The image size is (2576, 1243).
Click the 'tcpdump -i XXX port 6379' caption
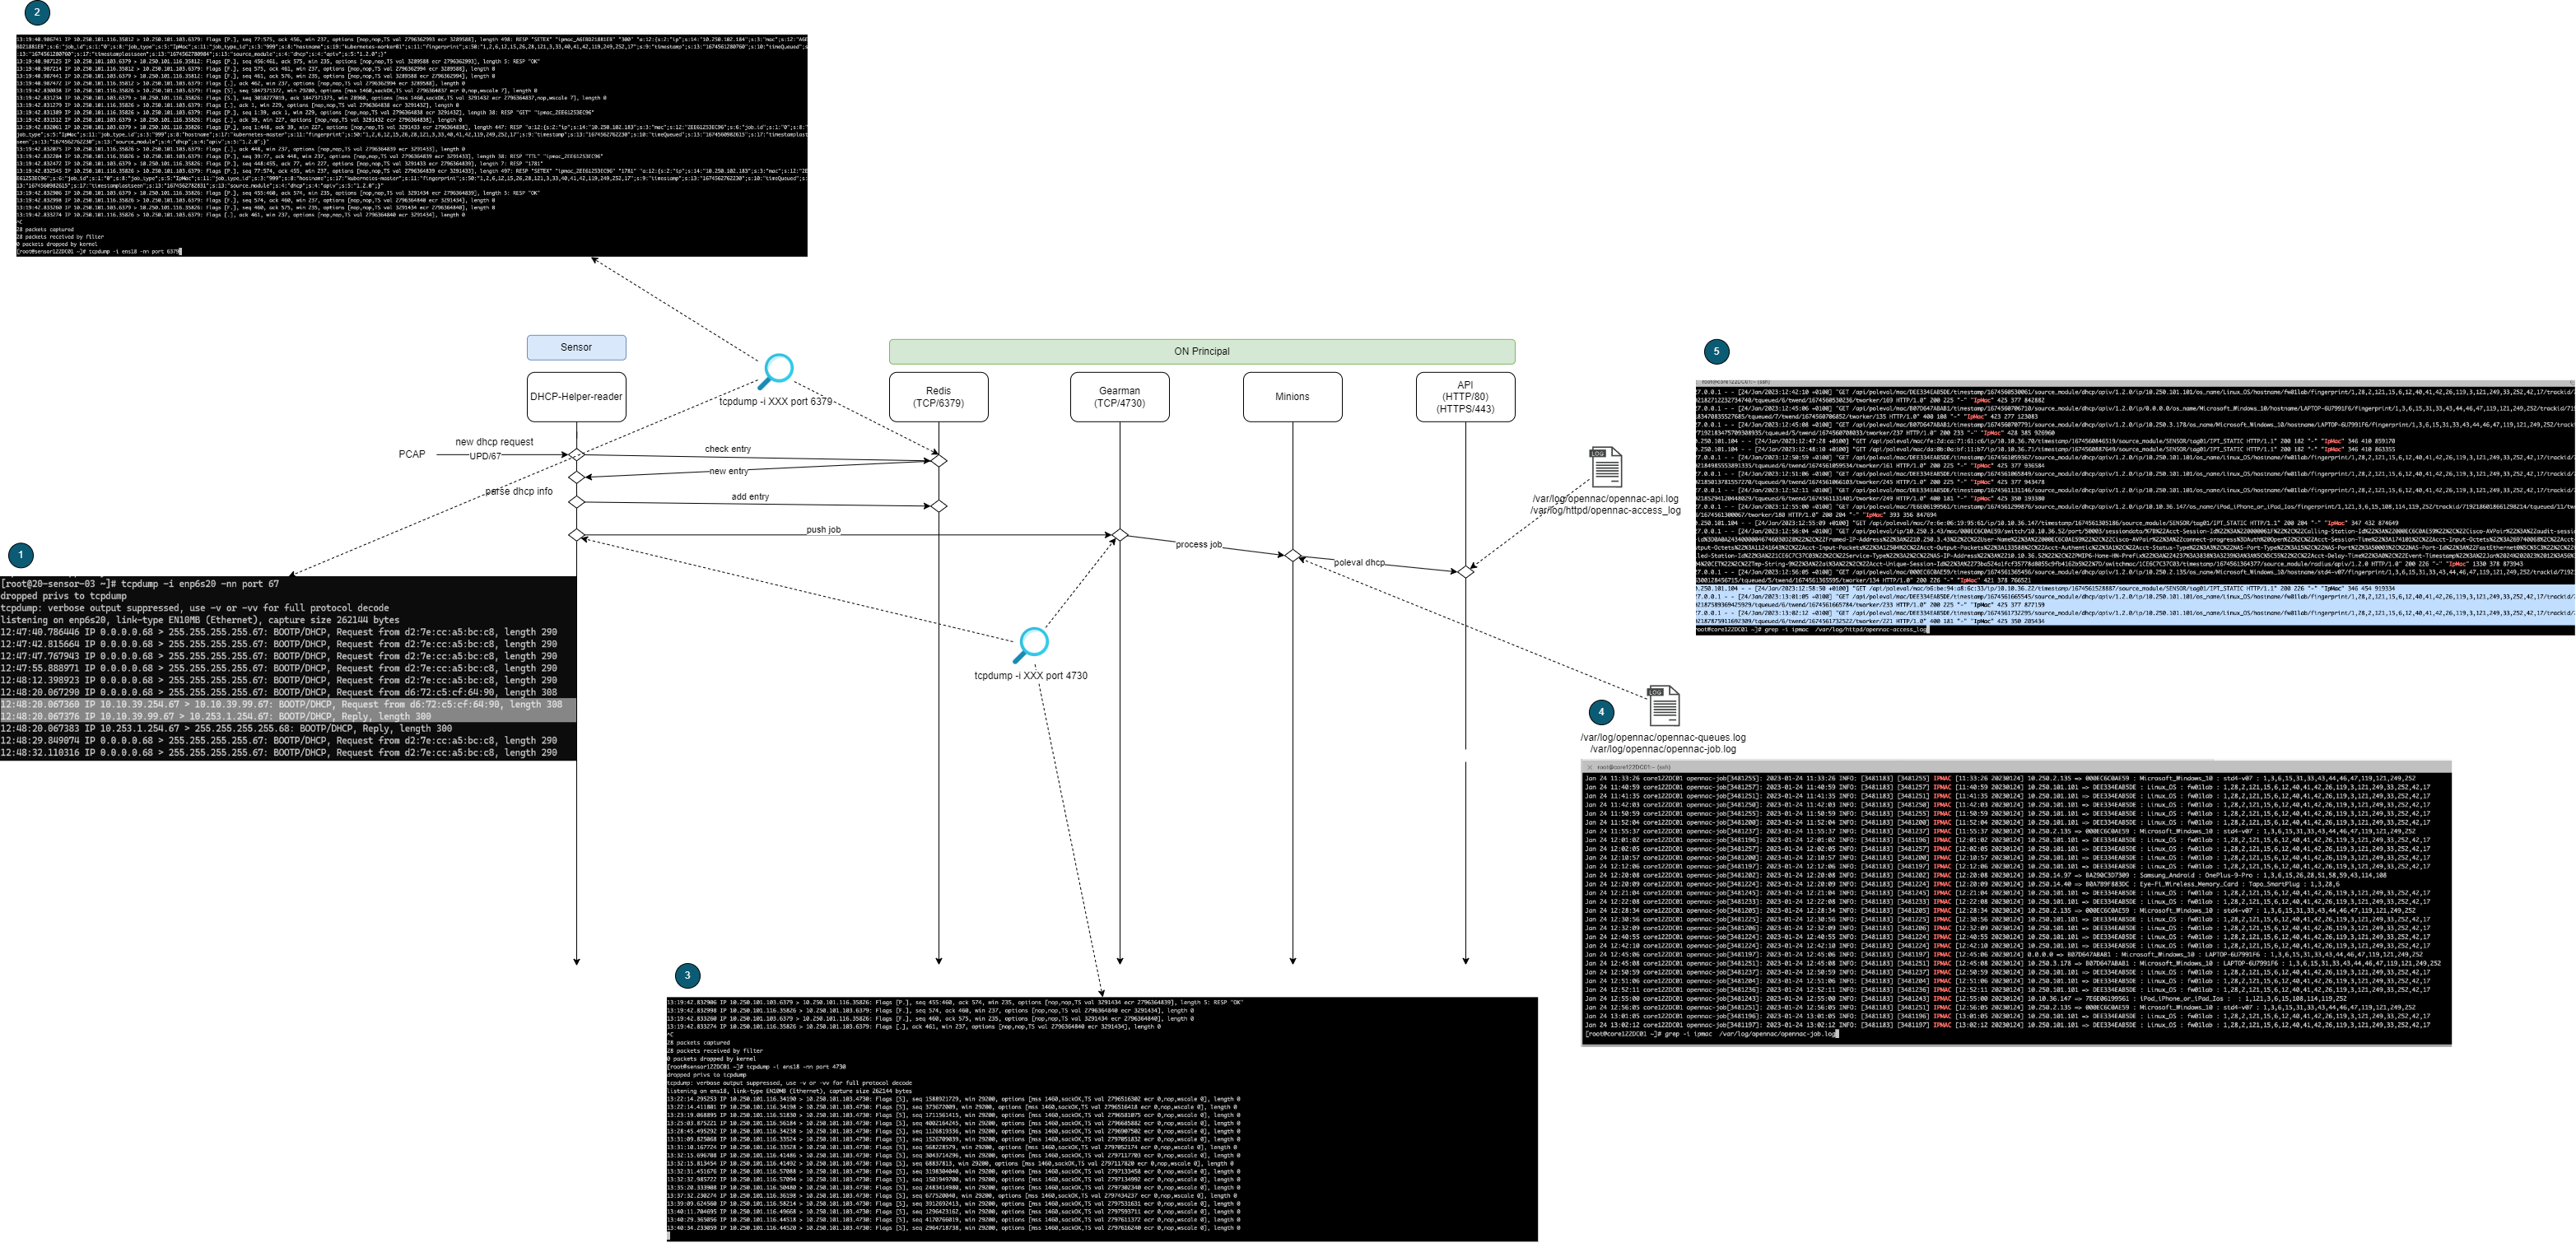(x=776, y=401)
